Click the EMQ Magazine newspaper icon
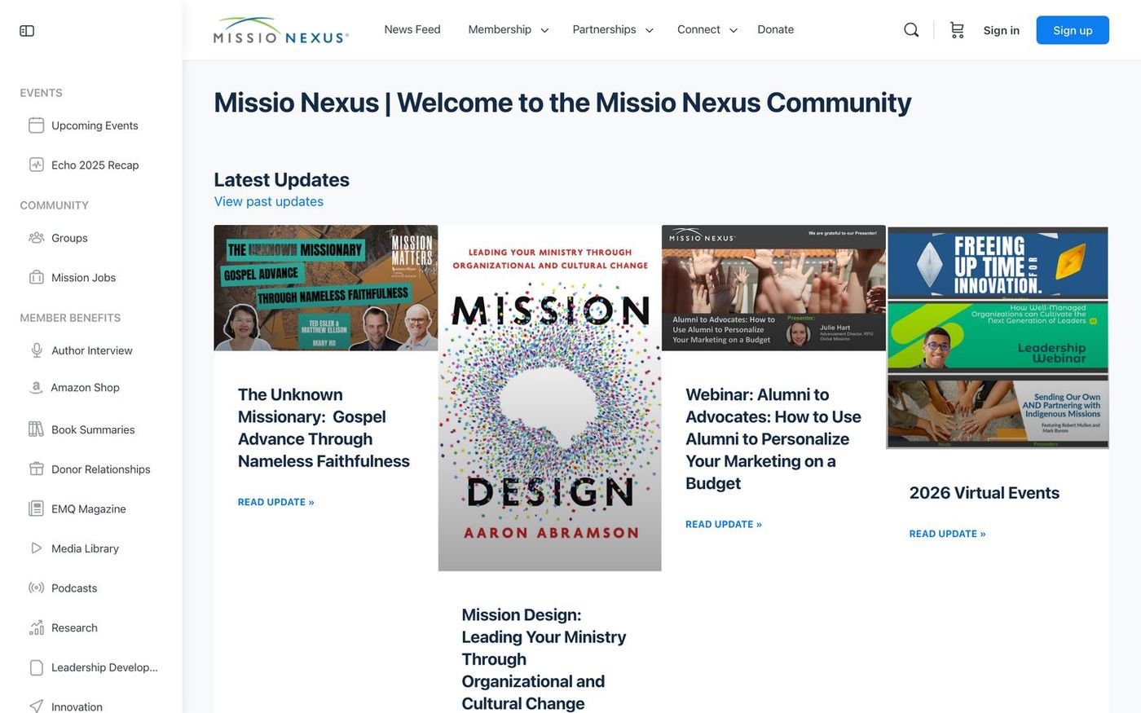This screenshot has height=713, width=1141. pyautogui.click(x=36, y=508)
